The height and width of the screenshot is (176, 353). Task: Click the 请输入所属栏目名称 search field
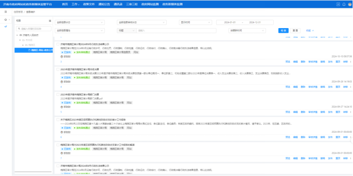tap(34, 29)
